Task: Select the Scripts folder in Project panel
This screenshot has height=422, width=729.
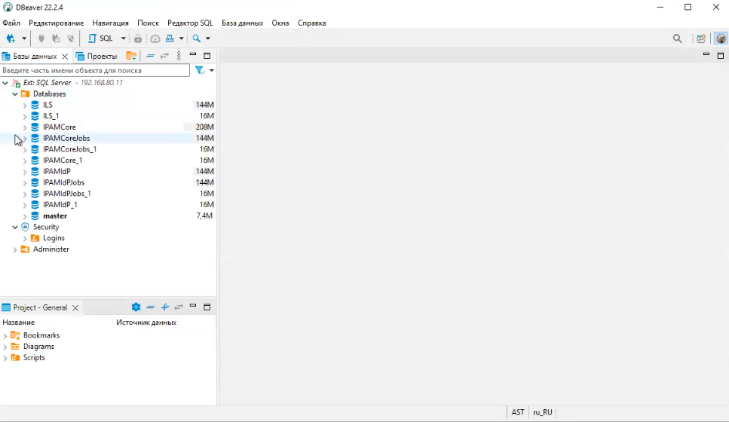Action: click(34, 358)
